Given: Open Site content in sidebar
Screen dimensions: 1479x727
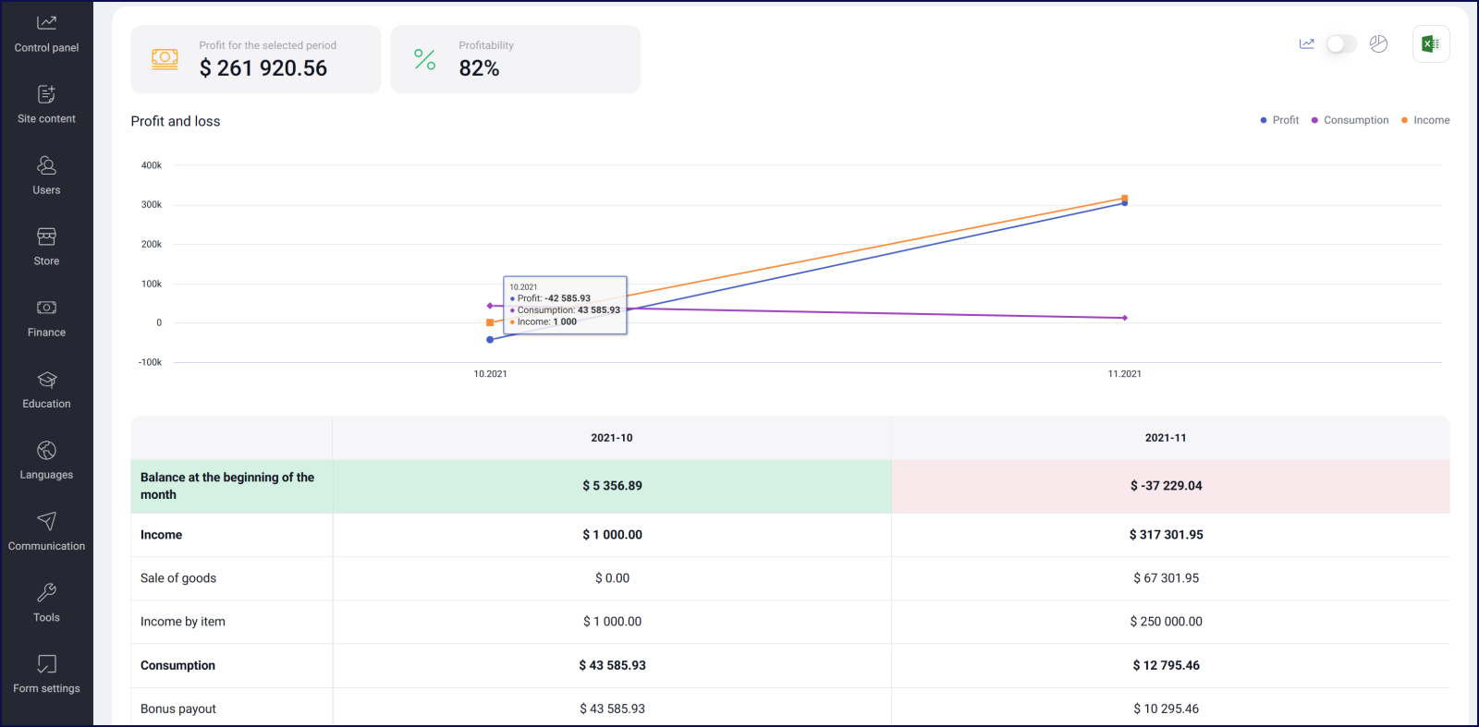Looking at the screenshot, I should pyautogui.click(x=46, y=105).
